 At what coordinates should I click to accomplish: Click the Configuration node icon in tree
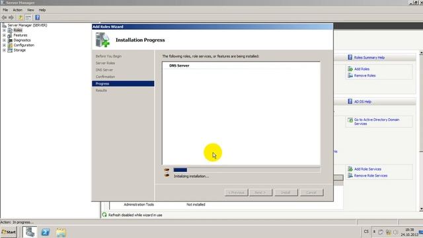coord(10,45)
